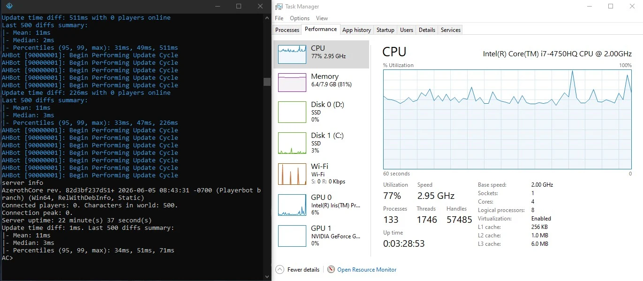Click the Task Manager title bar icon
Screen dimensions: 643x281
[279, 7]
